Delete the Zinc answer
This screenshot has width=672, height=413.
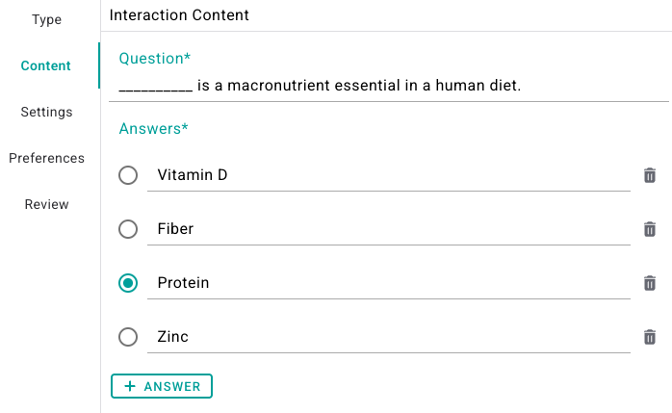pyautogui.click(x=650, y=337)
